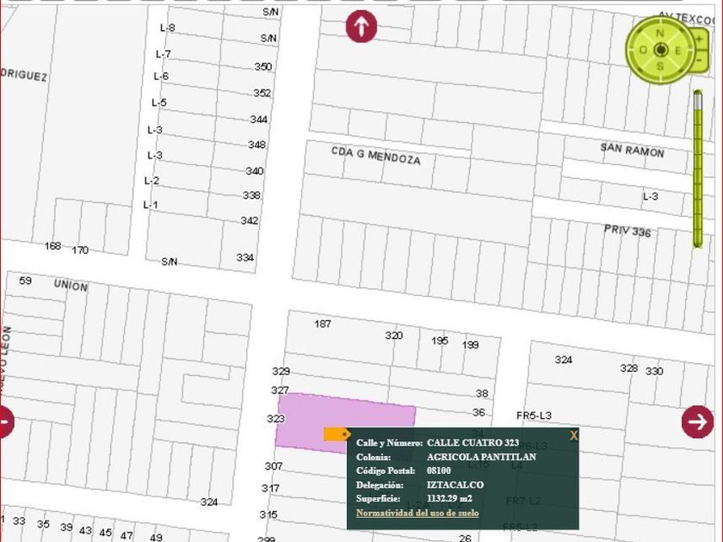Click lot number 350 label
723x542 pixels.
pyautogui.click(x=263, y=66)
